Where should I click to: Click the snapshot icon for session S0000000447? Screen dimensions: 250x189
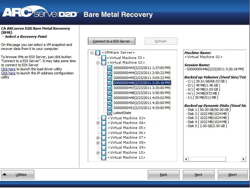click(110, 88)
